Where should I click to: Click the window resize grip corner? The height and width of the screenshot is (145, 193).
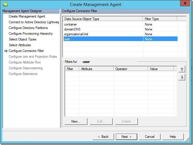click(x=188, y=139)
